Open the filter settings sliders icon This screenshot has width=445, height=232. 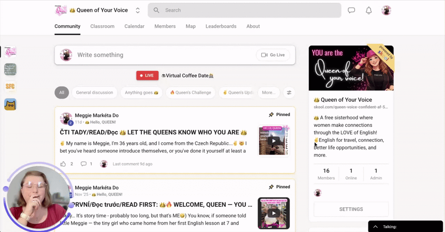pyautogui.click(x=289, y=93)
